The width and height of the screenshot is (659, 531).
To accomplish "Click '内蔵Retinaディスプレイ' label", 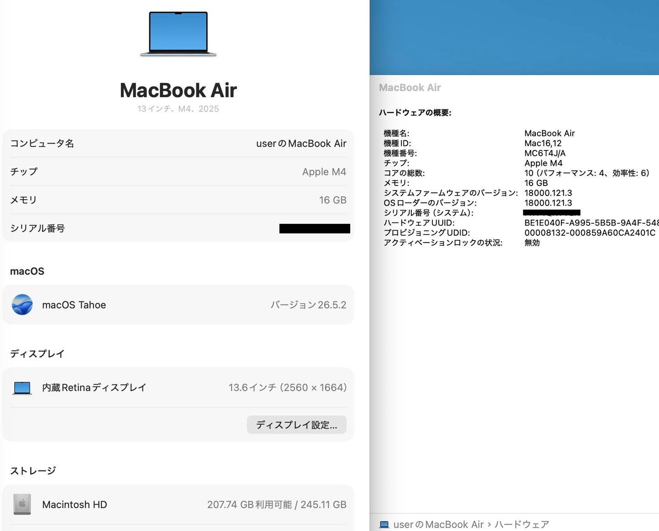I will [x=94, y=387].
